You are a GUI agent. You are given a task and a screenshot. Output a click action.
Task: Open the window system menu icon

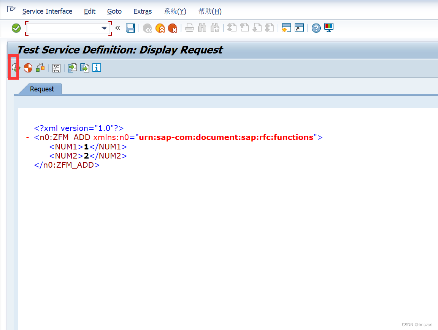tap(11, 9)
